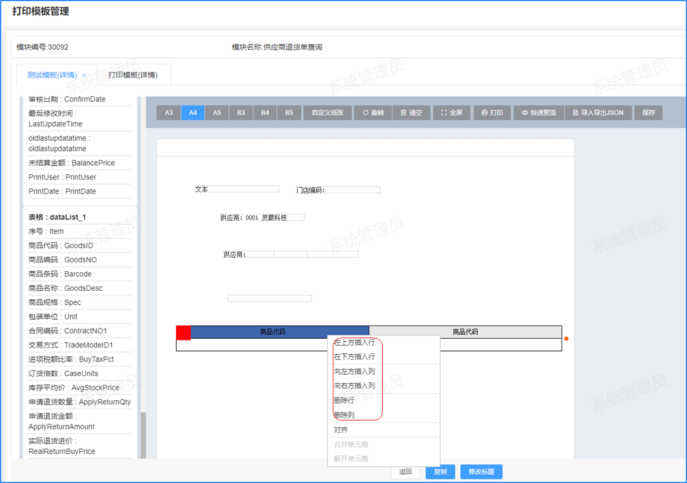The width and height of the screenshot is (687, 483).
Task: Select B4 paper size
Action: [x=265, y=113]
